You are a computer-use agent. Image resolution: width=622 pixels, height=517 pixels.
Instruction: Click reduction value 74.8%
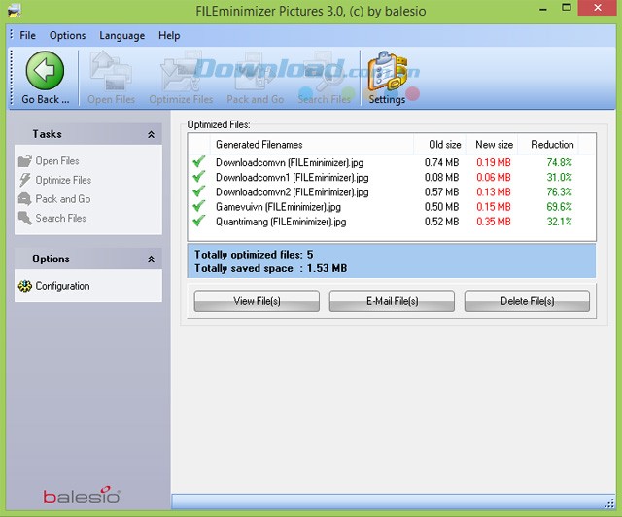[560, 162]
